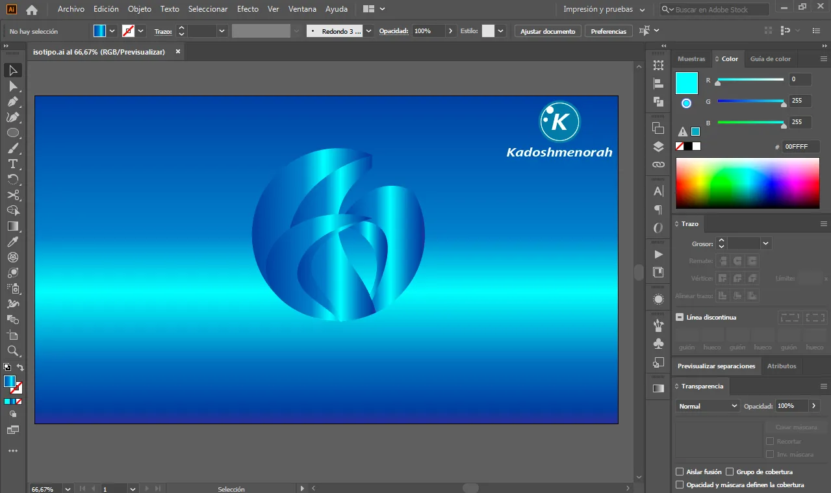Open the Symbols panel club icon
Image resolution: width=831 pixels, height=493 pixels.
[658, 344]
